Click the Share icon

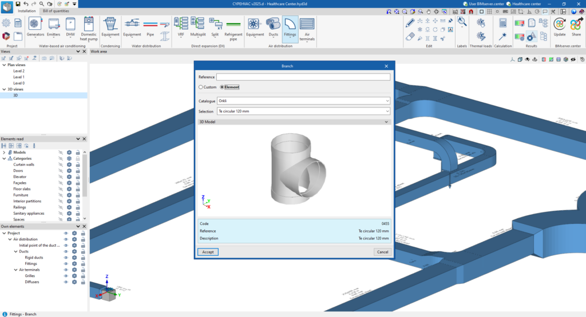click(576, 27)
